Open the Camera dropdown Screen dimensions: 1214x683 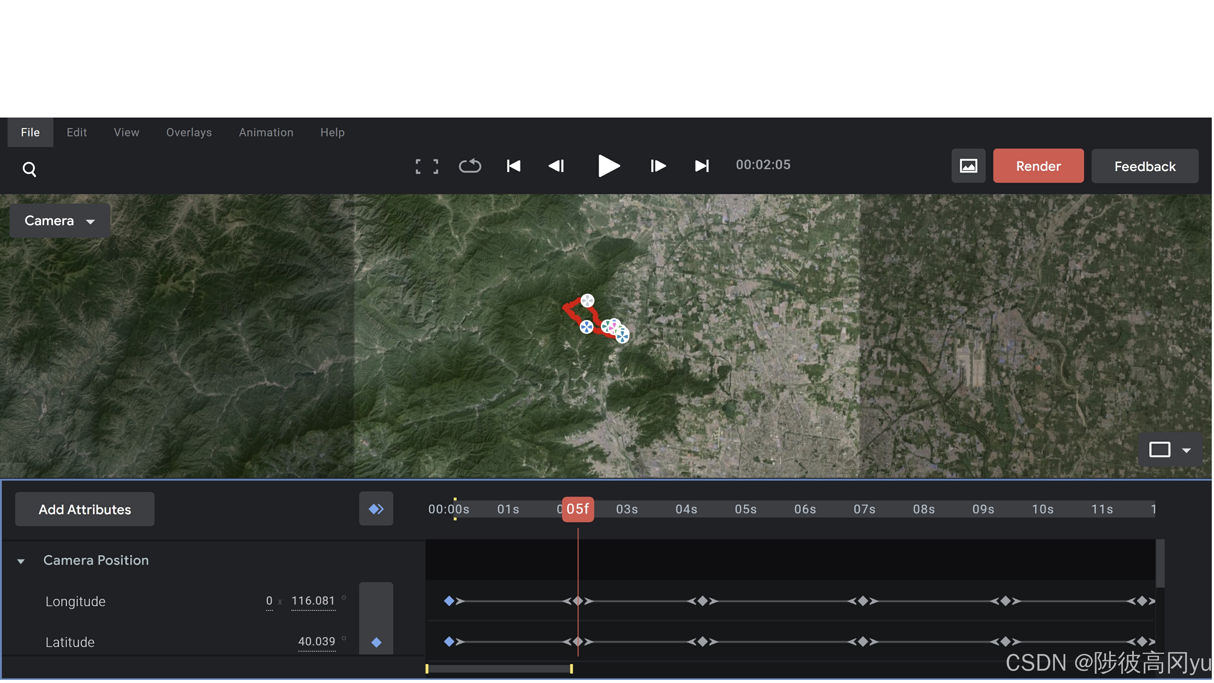(60, 221)
